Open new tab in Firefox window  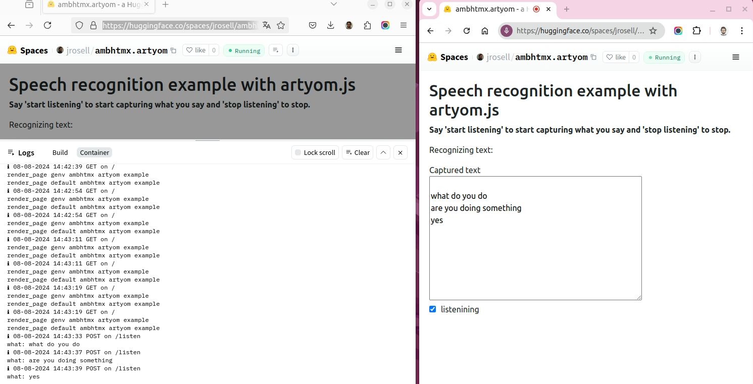165,5
